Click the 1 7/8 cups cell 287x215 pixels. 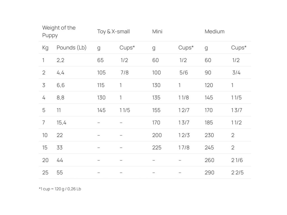click(184, 148)
